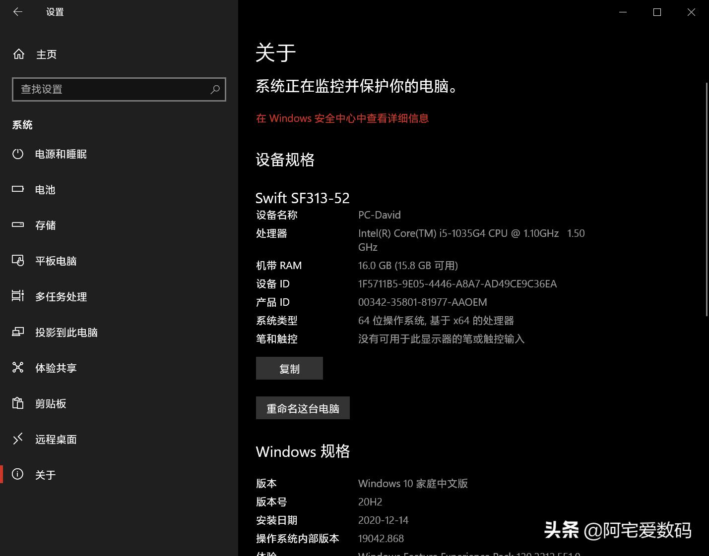
Task: Click the 关于 info circle icon
Action: 18,474
